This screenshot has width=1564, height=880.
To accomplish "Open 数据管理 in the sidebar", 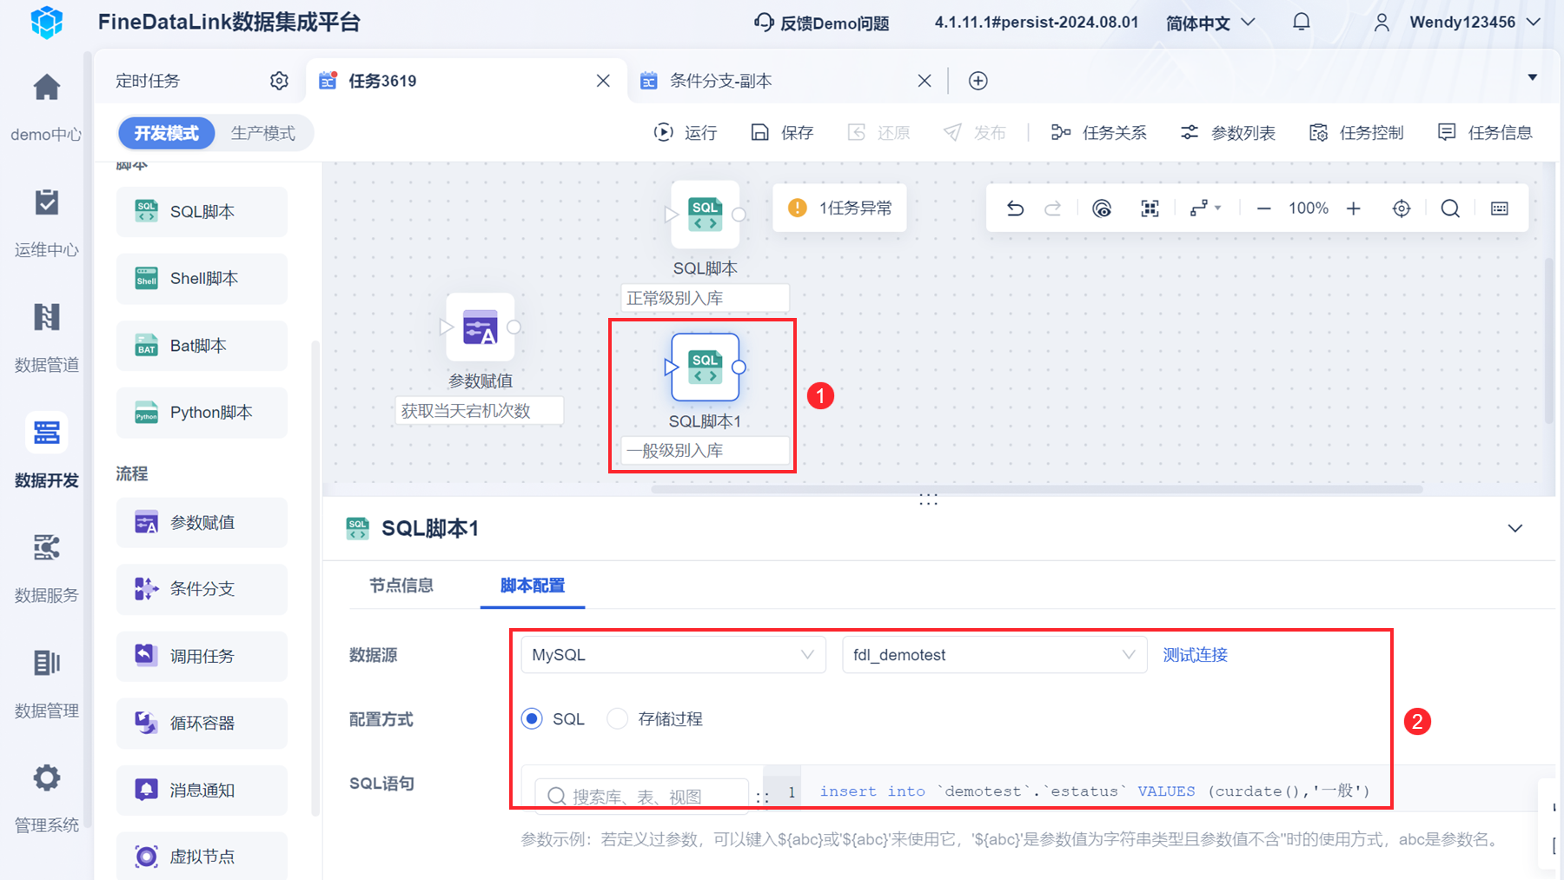I will 47,685.
